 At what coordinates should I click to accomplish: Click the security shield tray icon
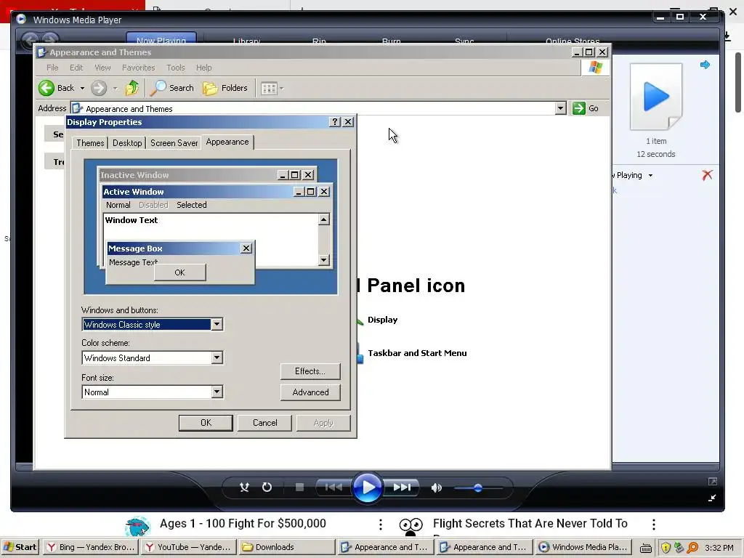(666, 548)
